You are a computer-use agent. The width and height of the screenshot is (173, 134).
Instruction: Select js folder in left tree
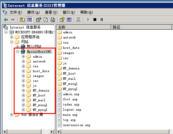[35, 85]
